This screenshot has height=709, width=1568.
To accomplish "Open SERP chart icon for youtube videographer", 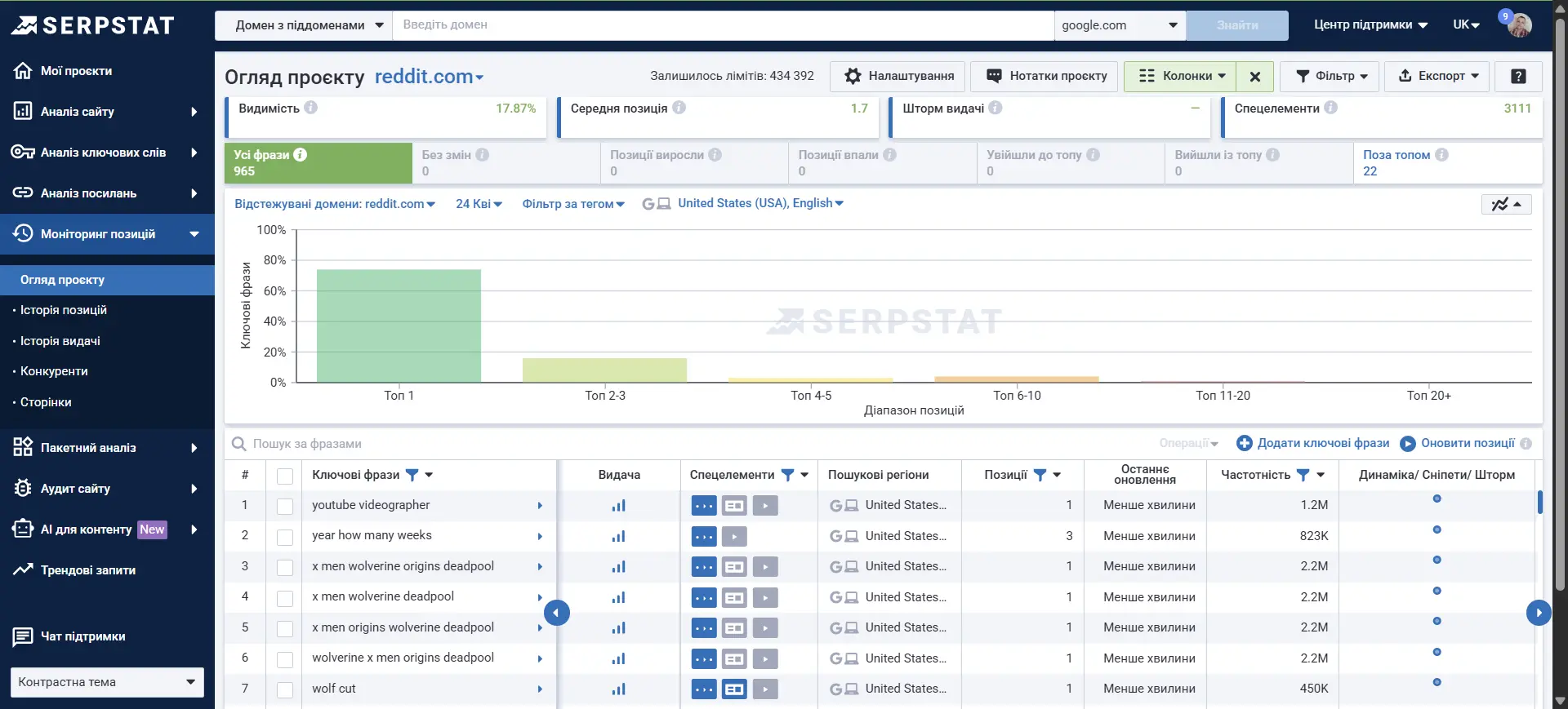I will point(618,506).
